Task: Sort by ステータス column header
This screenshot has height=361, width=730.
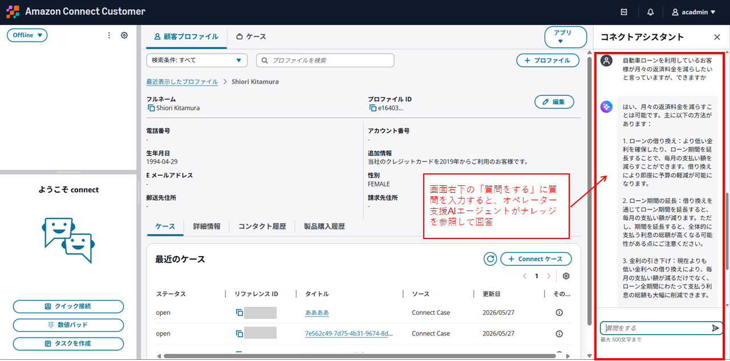Action: coord(171,294)
